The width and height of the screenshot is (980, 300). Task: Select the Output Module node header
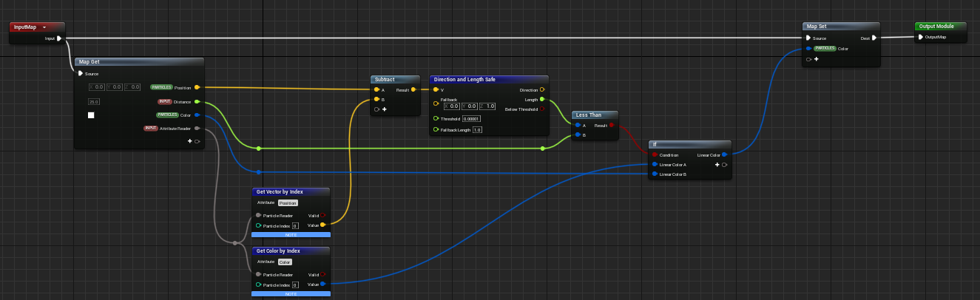tap(940, 27)
